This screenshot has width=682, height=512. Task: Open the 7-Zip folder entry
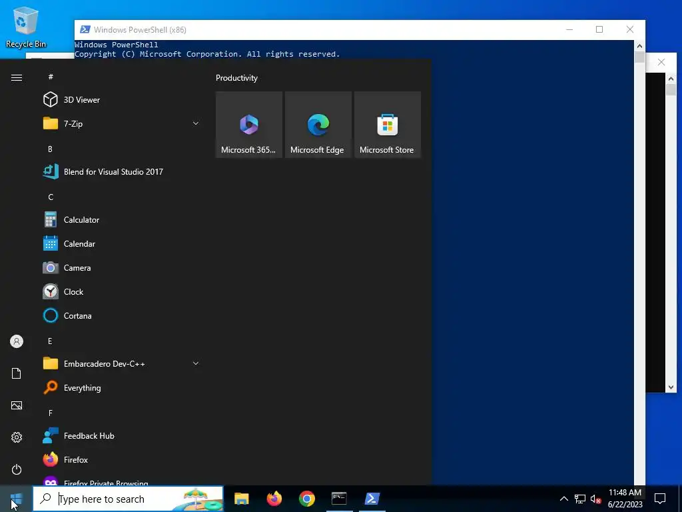(121, 123)
